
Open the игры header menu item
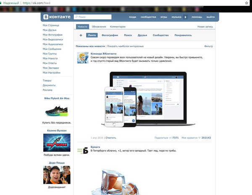point(164,17)
